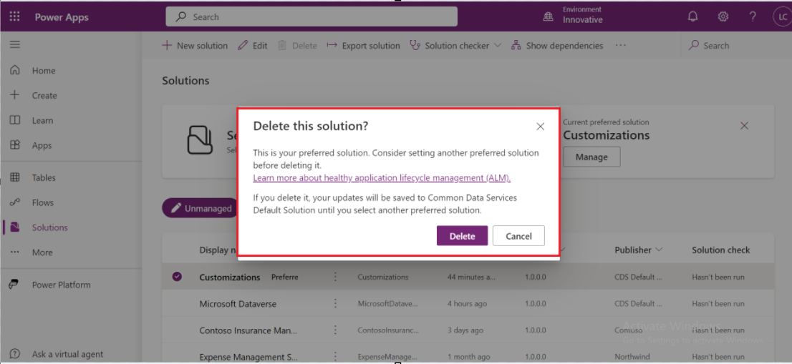The height and width of the screenshot is (364, 792).
Task: Collapse the left navigation hamburger menu
Action: 15,45
